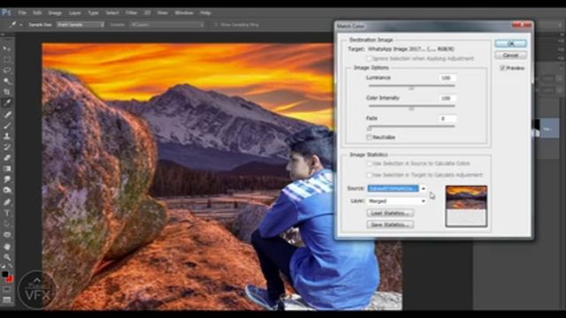Confirm Match Color with OK

(510, 43)
